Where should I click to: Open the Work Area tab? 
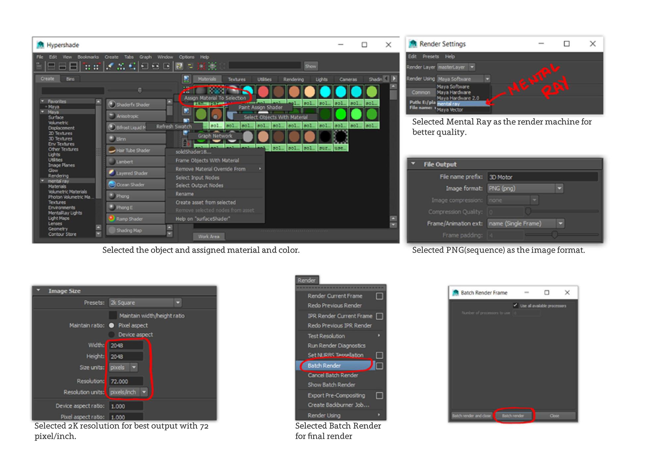coord(209,236)
